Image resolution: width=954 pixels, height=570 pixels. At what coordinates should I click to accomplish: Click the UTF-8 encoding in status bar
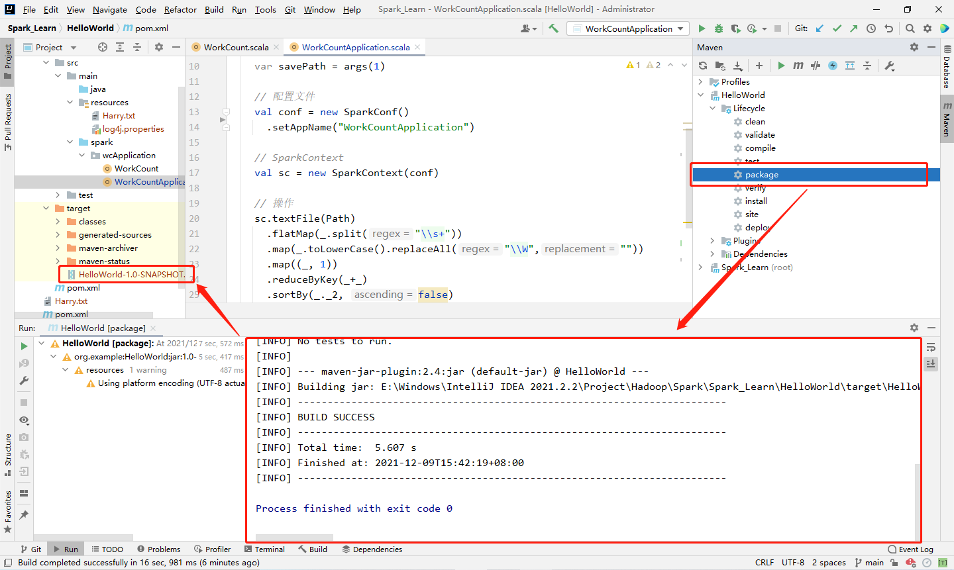(793, 562)
